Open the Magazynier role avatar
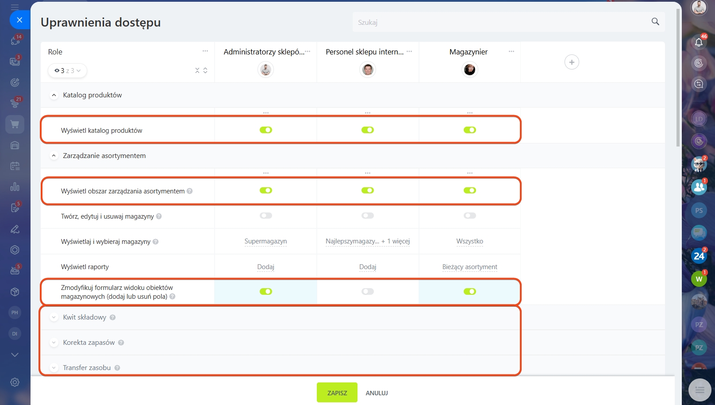This screenshot has width=715, height=405. click(470, 69)
